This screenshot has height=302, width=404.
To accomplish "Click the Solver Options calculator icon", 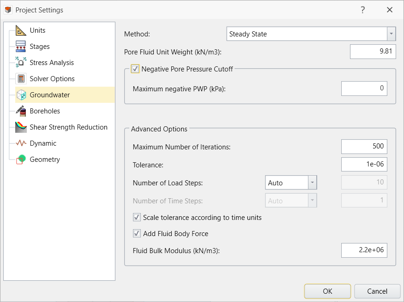I will coord(21,79).
